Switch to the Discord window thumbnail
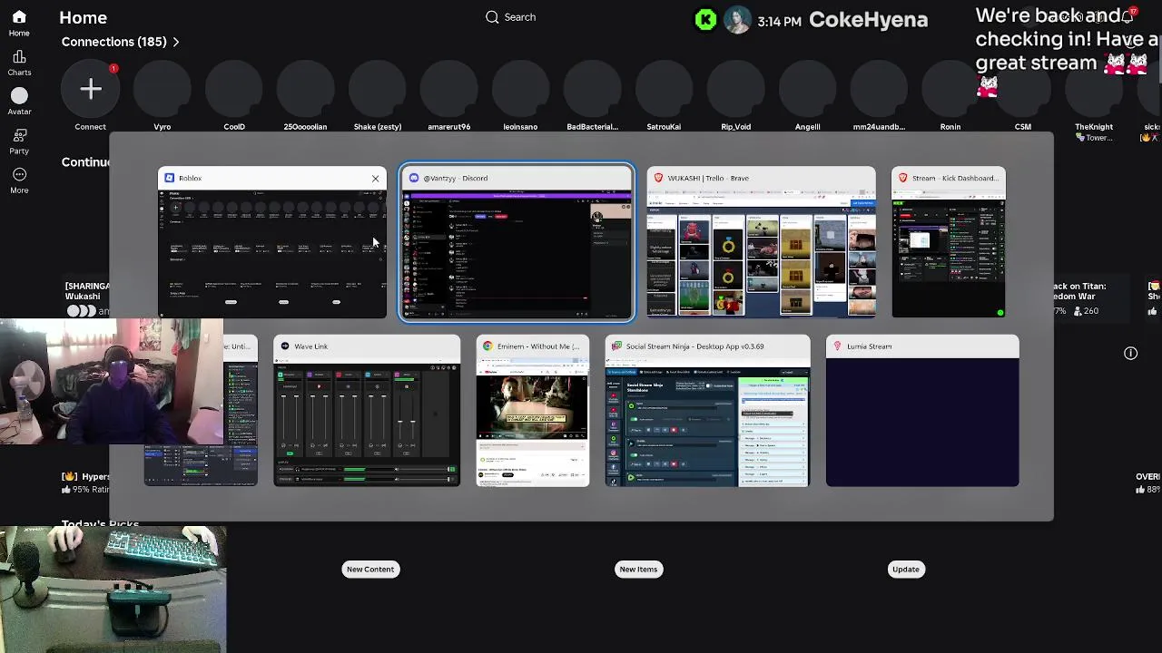This screenshot has height=653, width=1162. (x=517, y=242)
